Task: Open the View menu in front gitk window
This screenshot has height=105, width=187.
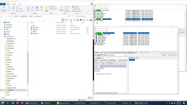Action: pyautogui.click(x=102, y=31)
